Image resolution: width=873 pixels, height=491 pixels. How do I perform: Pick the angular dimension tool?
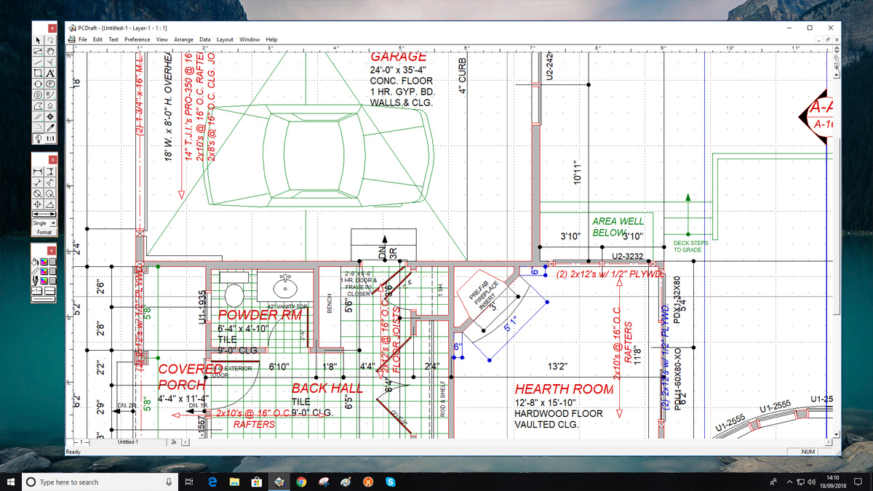(50, 205)
